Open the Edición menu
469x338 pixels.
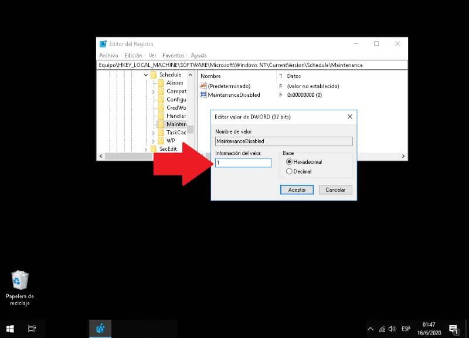(134, 55)
